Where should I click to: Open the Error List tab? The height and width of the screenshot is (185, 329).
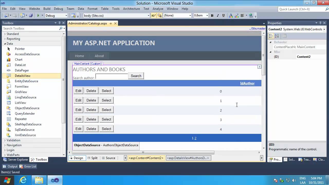pos(28,166)
